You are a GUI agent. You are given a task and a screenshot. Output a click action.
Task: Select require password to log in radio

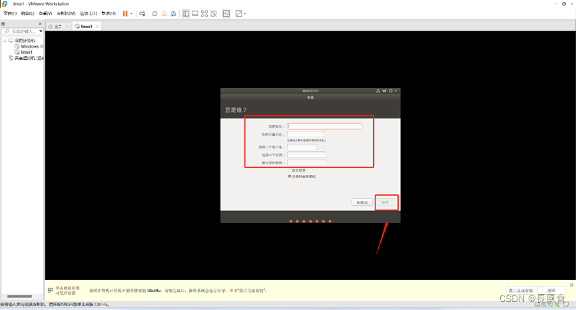point(290,176)
